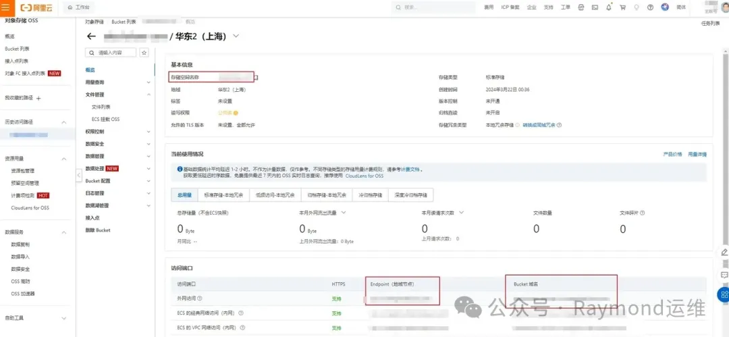Click help icon beside 文件碎片
The image size is (729, 337).
click(643, 213)
